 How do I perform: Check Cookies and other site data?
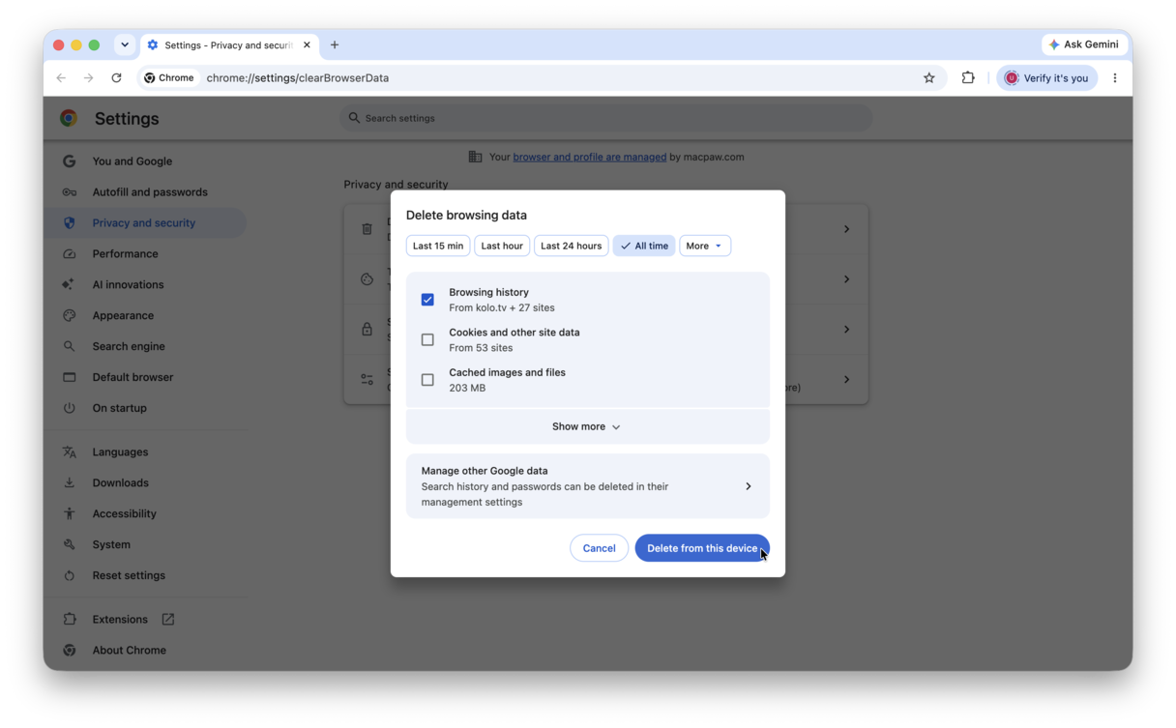click(427, 340)
